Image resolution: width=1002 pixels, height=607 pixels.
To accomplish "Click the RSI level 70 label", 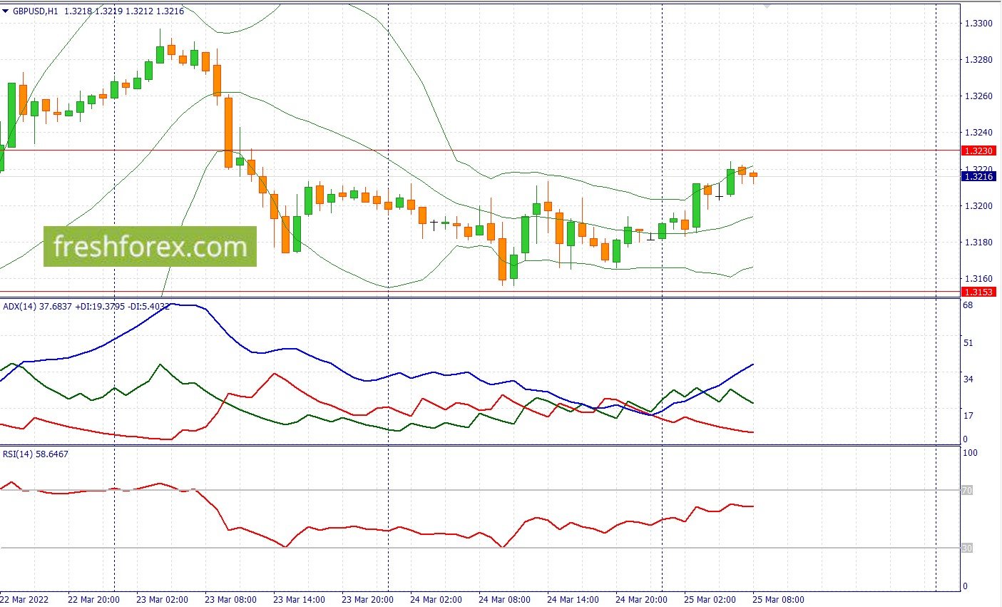I will [967, 491].
